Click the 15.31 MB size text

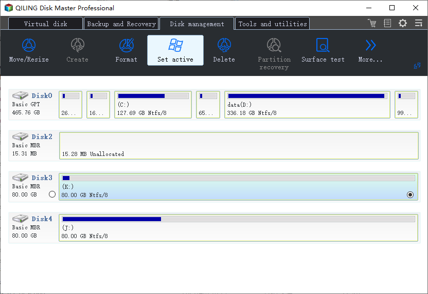24,153
